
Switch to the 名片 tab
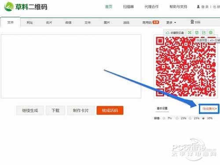[x=49, y=22]
